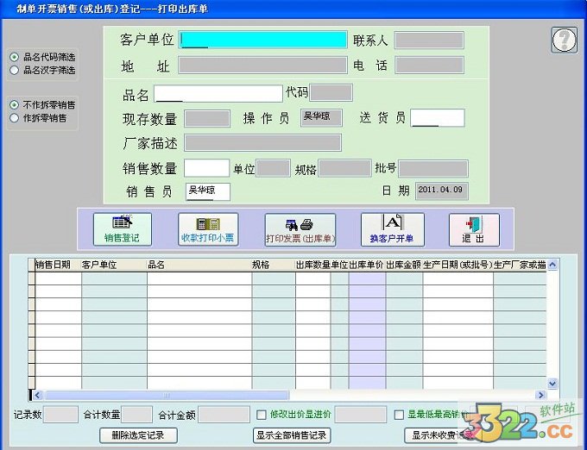This screenshot has height=450, width=587.
Task: Enable the 显最低最高销价 checkbox
Action: coord(399,415)
